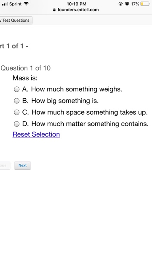Tap the founders.edtell.com address text

78,10
